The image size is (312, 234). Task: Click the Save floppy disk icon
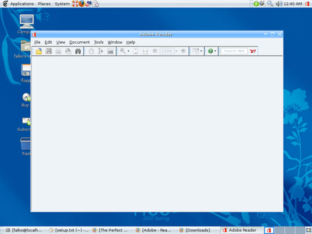49,51
